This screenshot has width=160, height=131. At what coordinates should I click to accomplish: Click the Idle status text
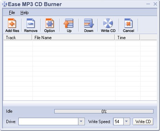(x=9, y=111)
